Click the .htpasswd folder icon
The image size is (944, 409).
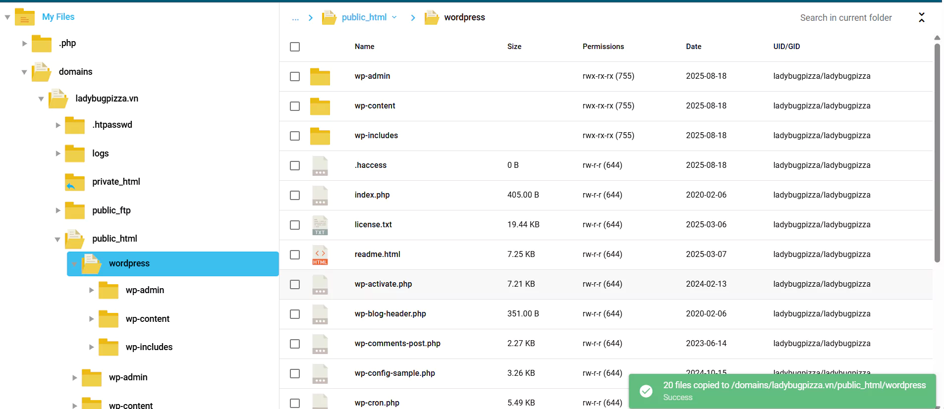tap(75, 125)
